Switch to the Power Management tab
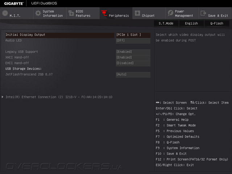This screenshot has height=174, width=232. click(x=182, y=13)
